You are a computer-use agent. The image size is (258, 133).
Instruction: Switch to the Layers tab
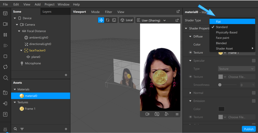coord(47,12)
